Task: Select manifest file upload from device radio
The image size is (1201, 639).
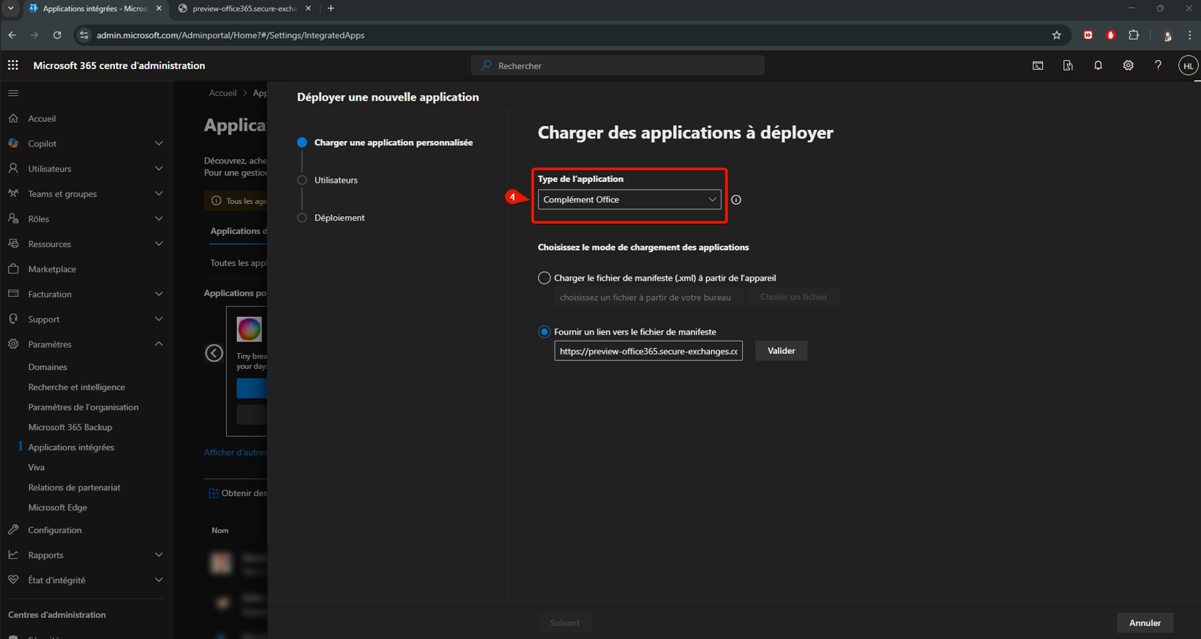Action: [x=544, y=278]
